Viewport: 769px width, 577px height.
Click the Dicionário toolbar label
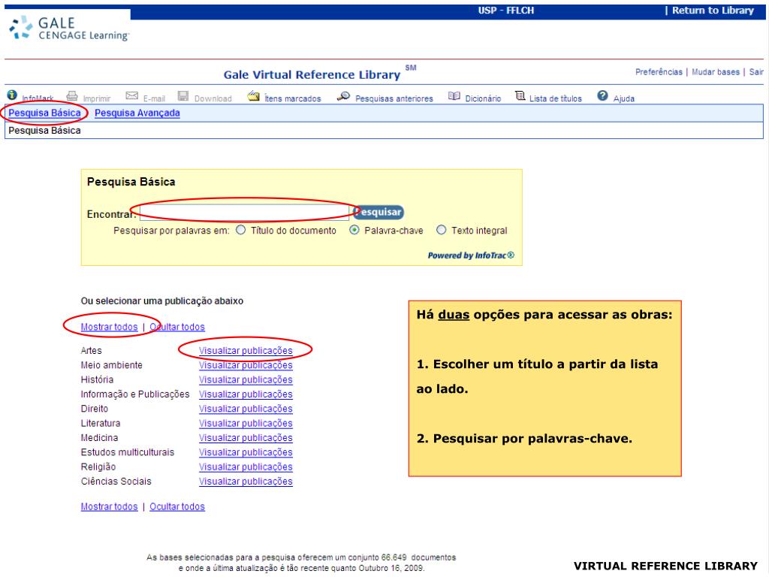(483, 98)
